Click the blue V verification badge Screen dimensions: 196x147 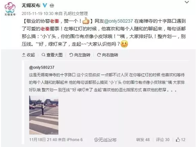45,5
